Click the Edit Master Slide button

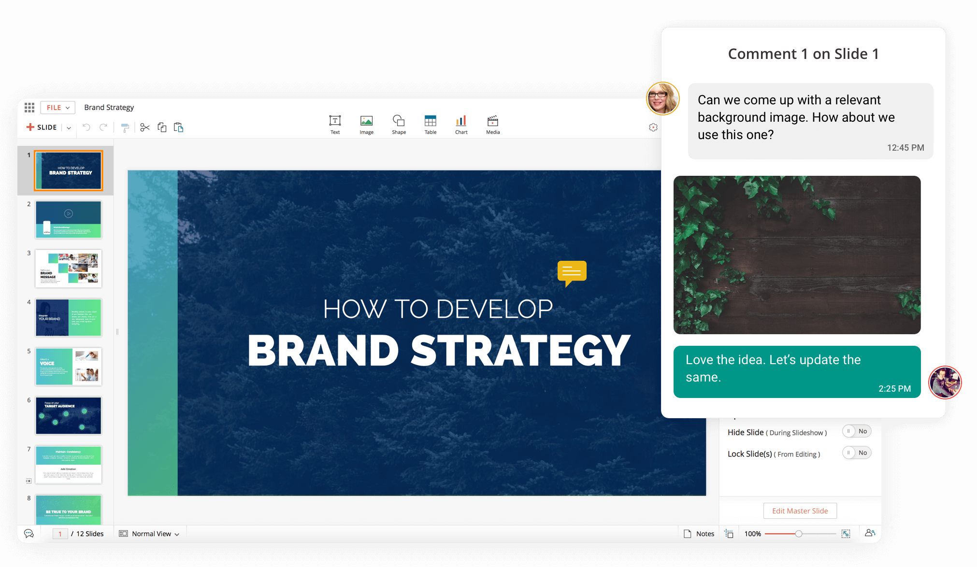(x=800, y=511)
